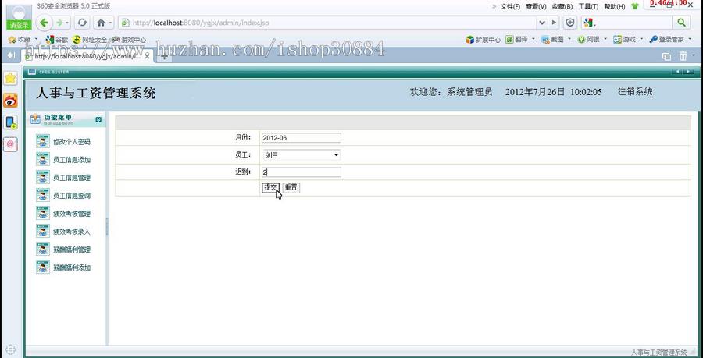Viewport: 703px width, 358px height.
Task: Open the 员工 dropdown showing 刘三
Action: click(302, 155)
